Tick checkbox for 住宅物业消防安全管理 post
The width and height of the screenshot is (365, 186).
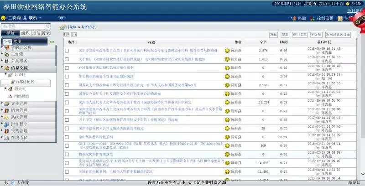tap(67, 77)
